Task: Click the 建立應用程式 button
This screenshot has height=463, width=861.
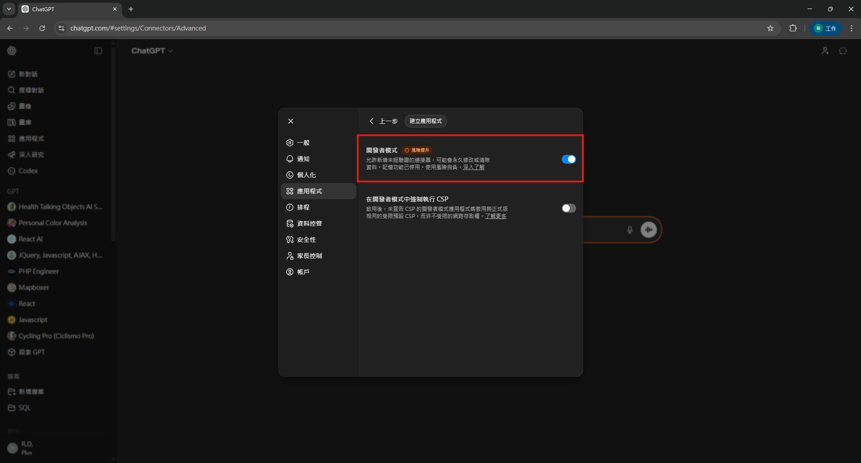Action: [426, 121]
